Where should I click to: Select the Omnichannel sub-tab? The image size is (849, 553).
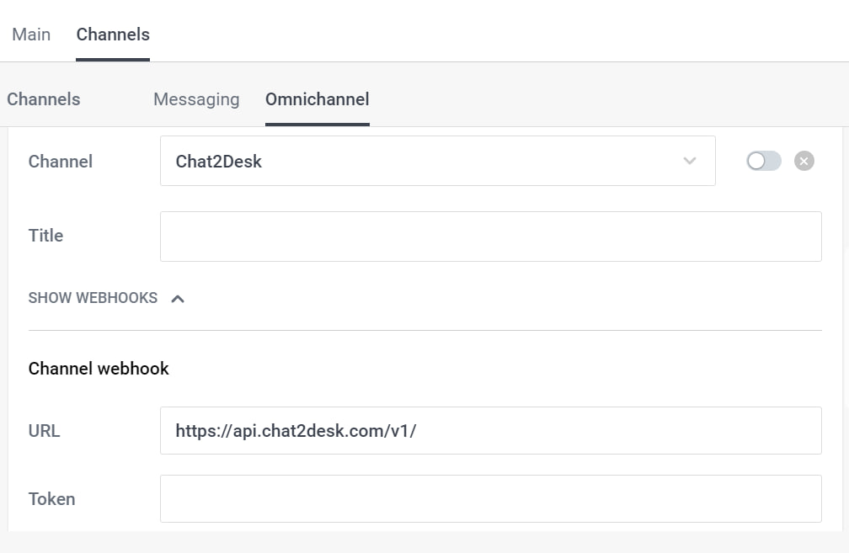(x=317, y=99)
